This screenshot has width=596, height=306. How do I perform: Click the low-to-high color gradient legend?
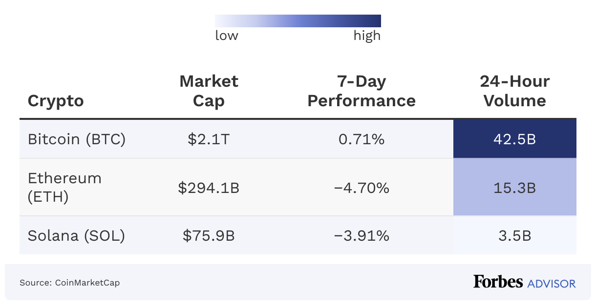(298, 21)
